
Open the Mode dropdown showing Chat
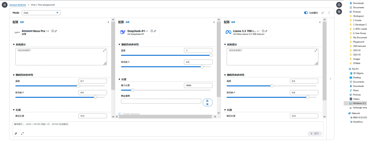(41, 13)
